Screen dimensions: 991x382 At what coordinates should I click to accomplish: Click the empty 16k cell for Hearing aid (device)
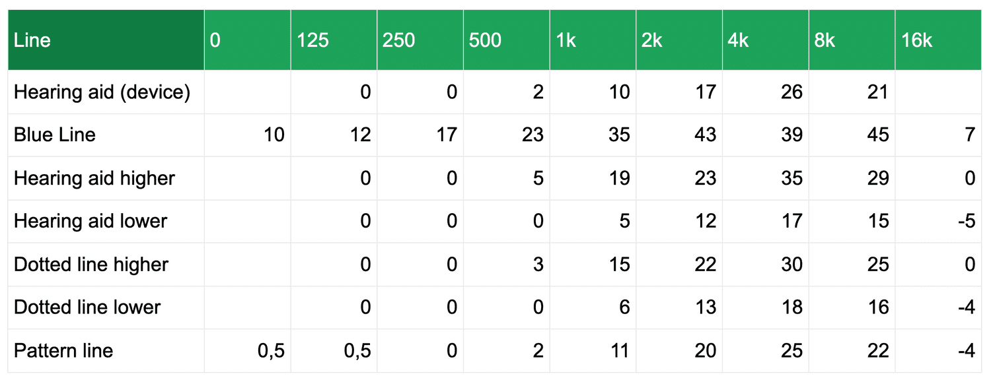click(938, 92)
